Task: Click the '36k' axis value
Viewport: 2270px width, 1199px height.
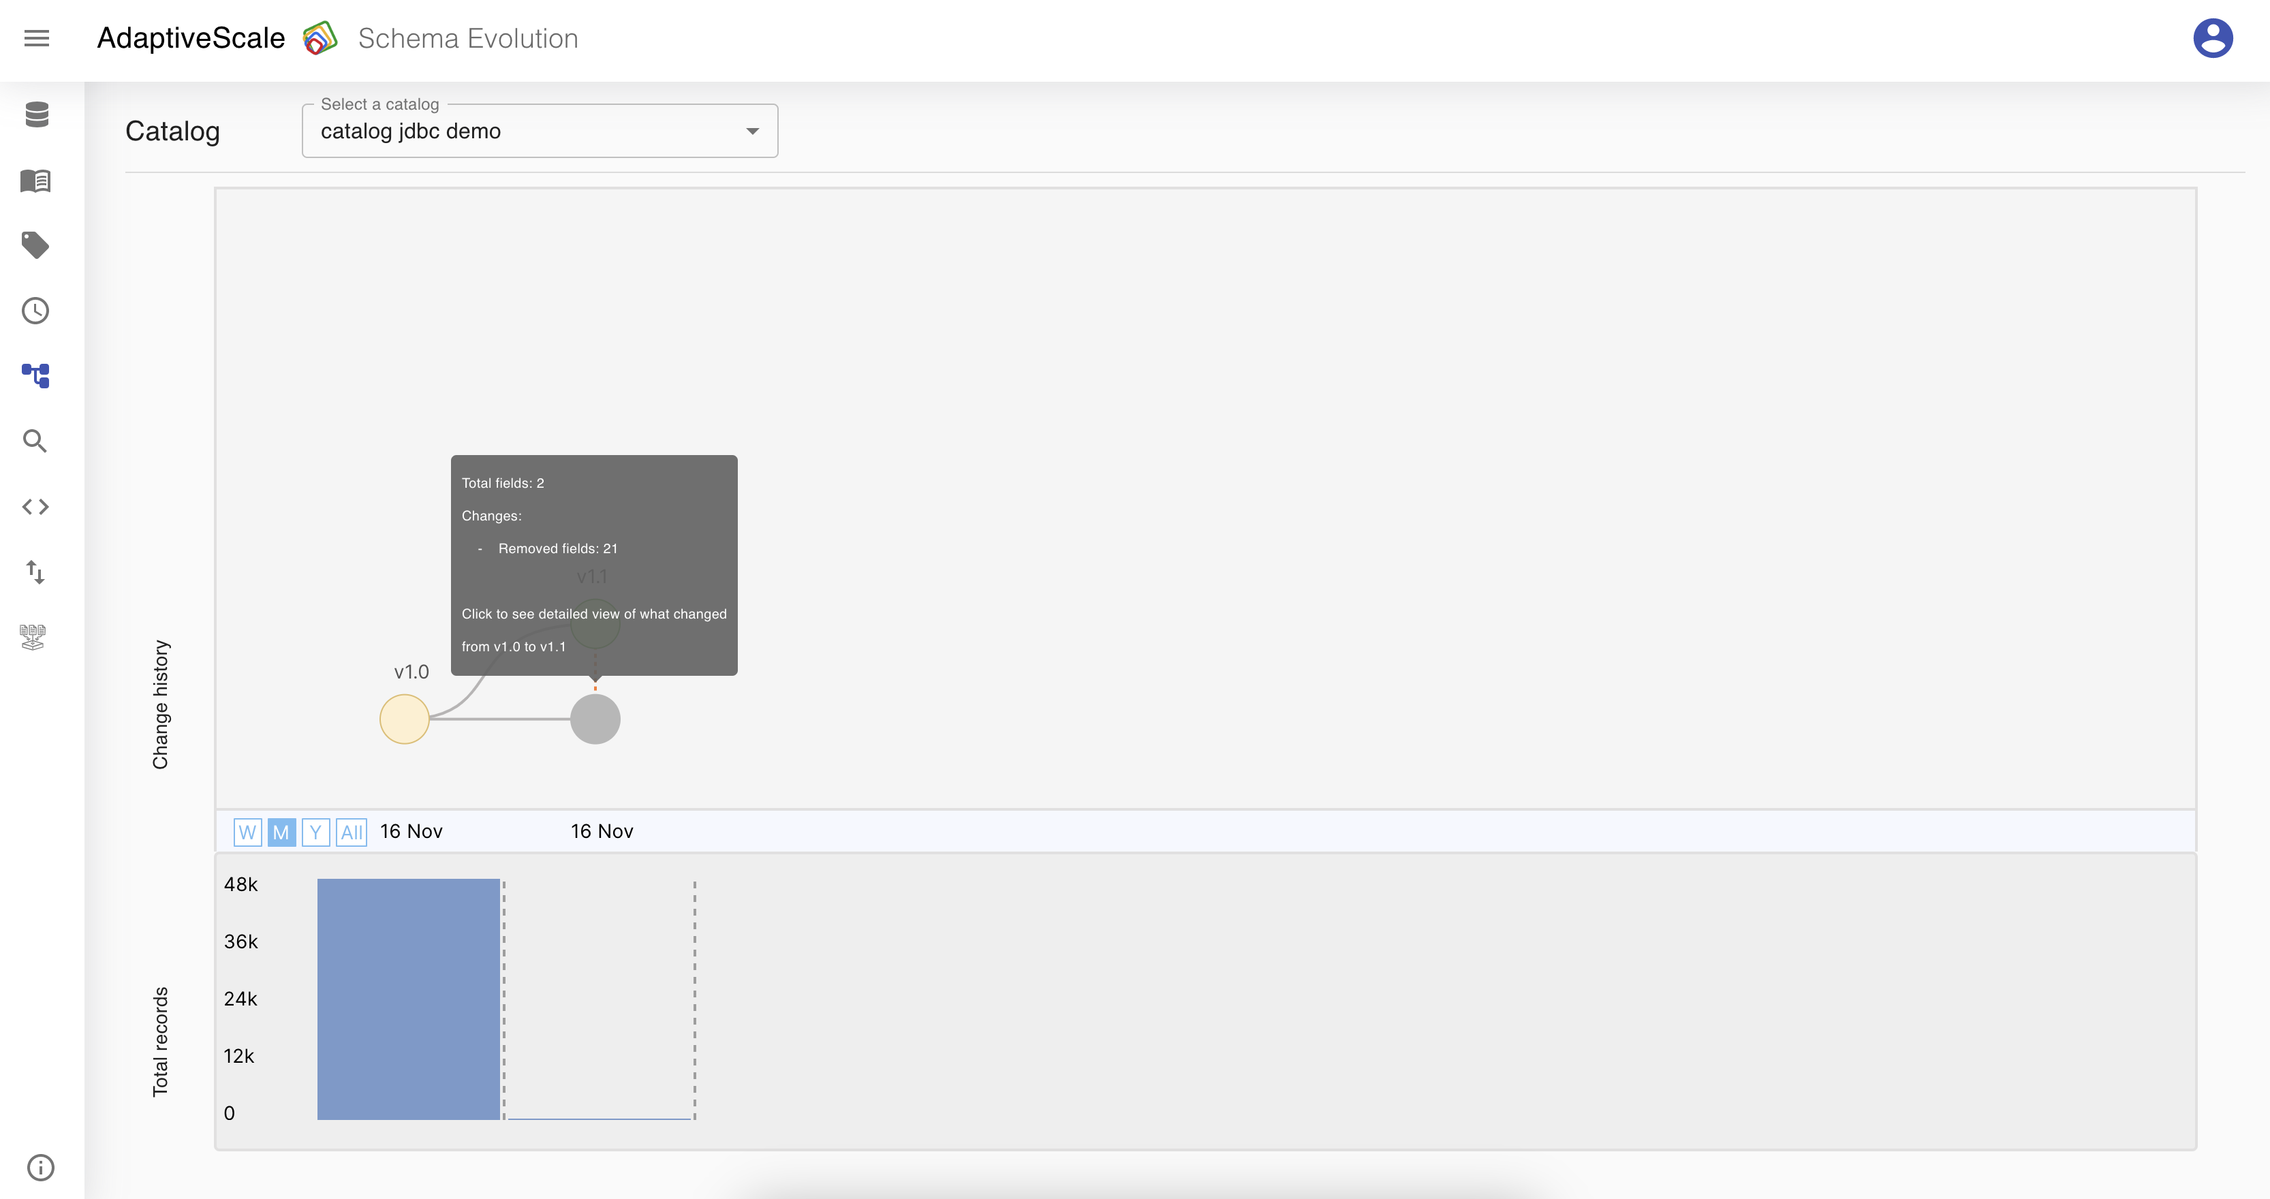Action: point(240,941)
